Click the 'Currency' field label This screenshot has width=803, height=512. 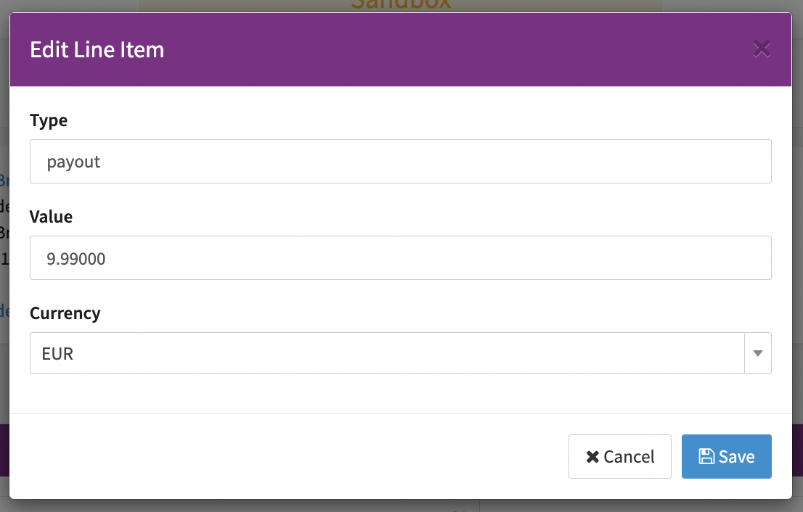[x=65, y=313]
